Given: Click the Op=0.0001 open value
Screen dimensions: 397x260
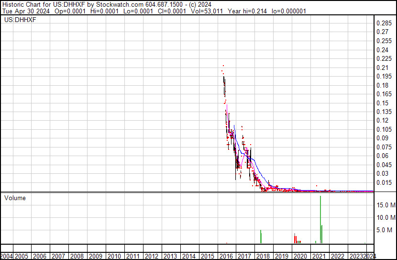Looking at the screenshot, I should pos(70,11).
